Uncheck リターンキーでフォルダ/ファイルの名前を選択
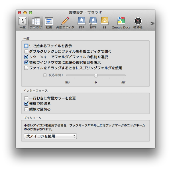 point(26,57)
